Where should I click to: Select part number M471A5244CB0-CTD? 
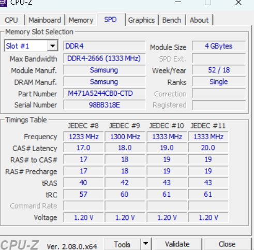(104, 93)
